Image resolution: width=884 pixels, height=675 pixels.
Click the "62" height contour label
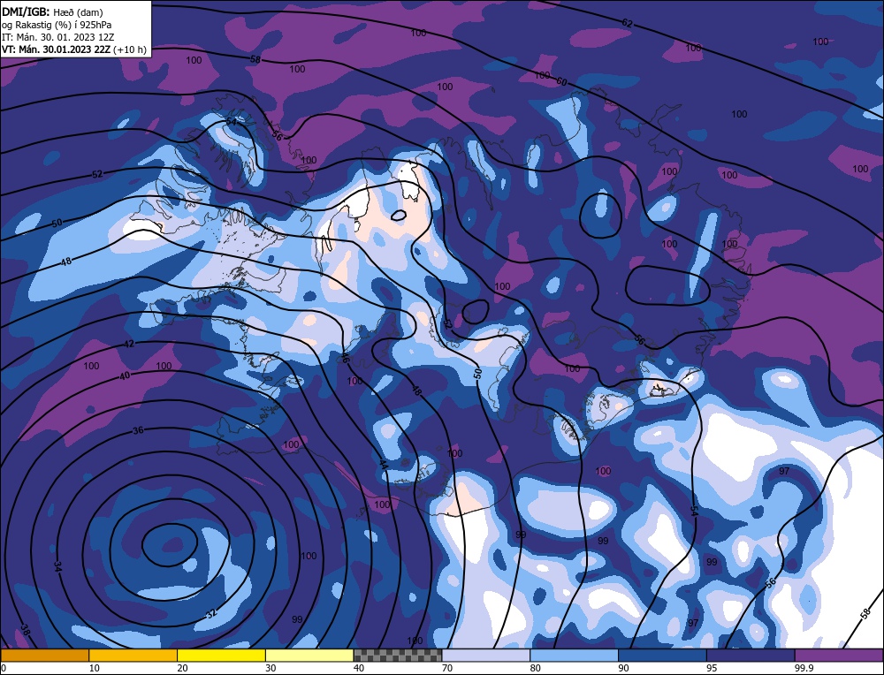(x=628, y=23)
